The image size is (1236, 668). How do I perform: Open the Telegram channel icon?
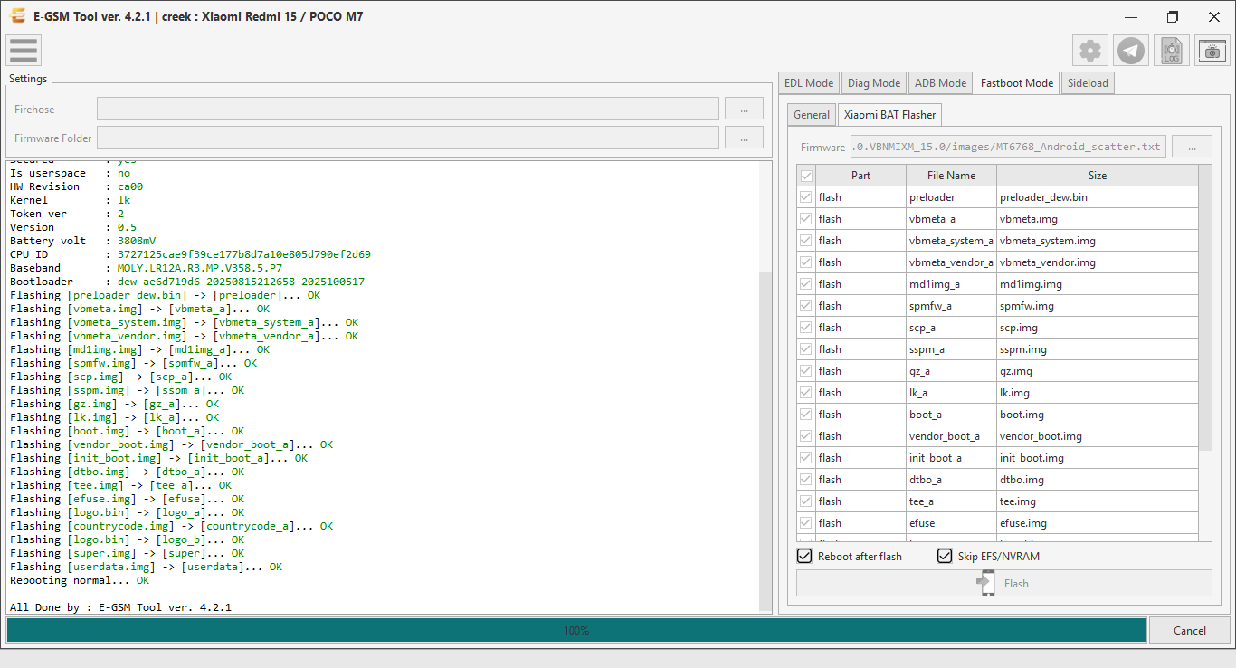point(1131,51)
